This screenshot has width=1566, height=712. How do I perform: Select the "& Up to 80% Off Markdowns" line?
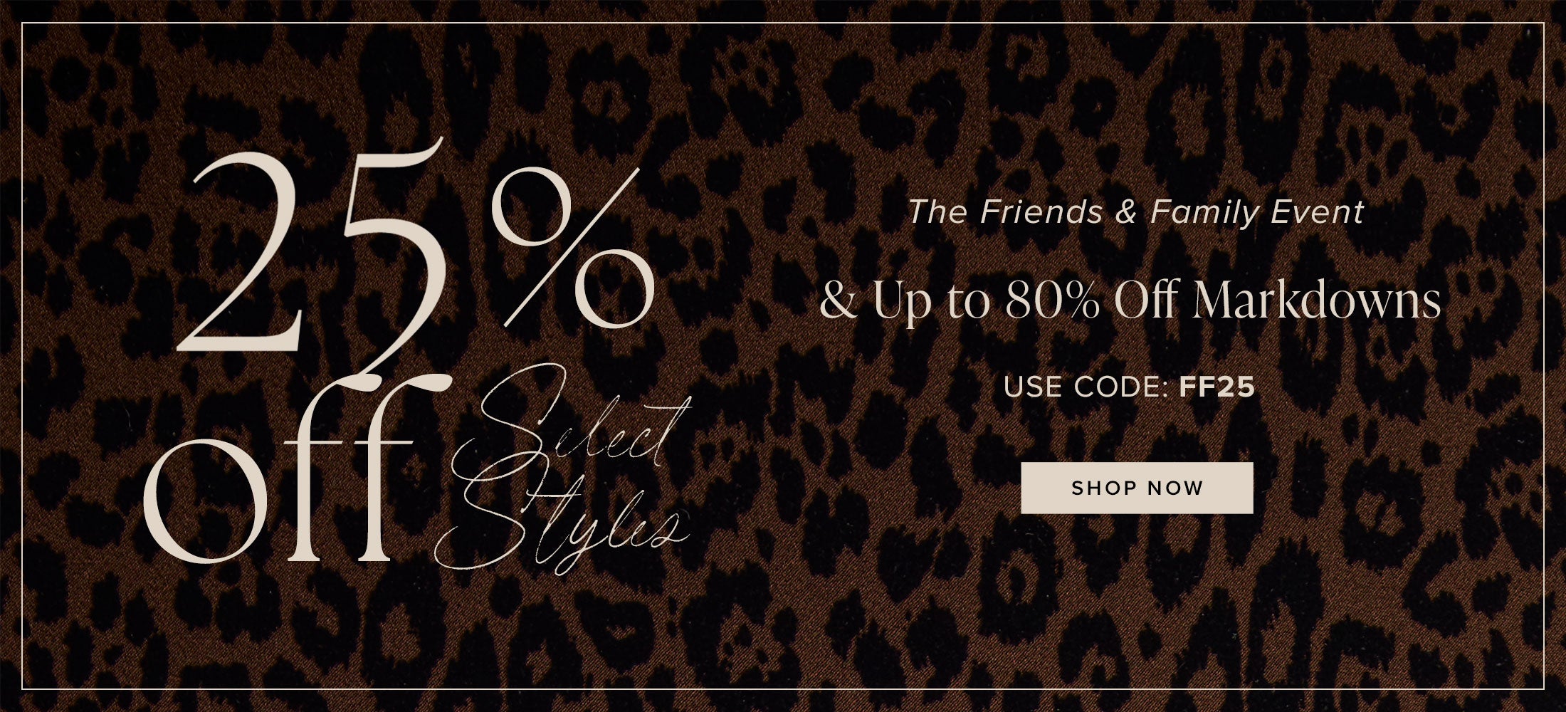pyautogui.click(x=1130, y=303)
